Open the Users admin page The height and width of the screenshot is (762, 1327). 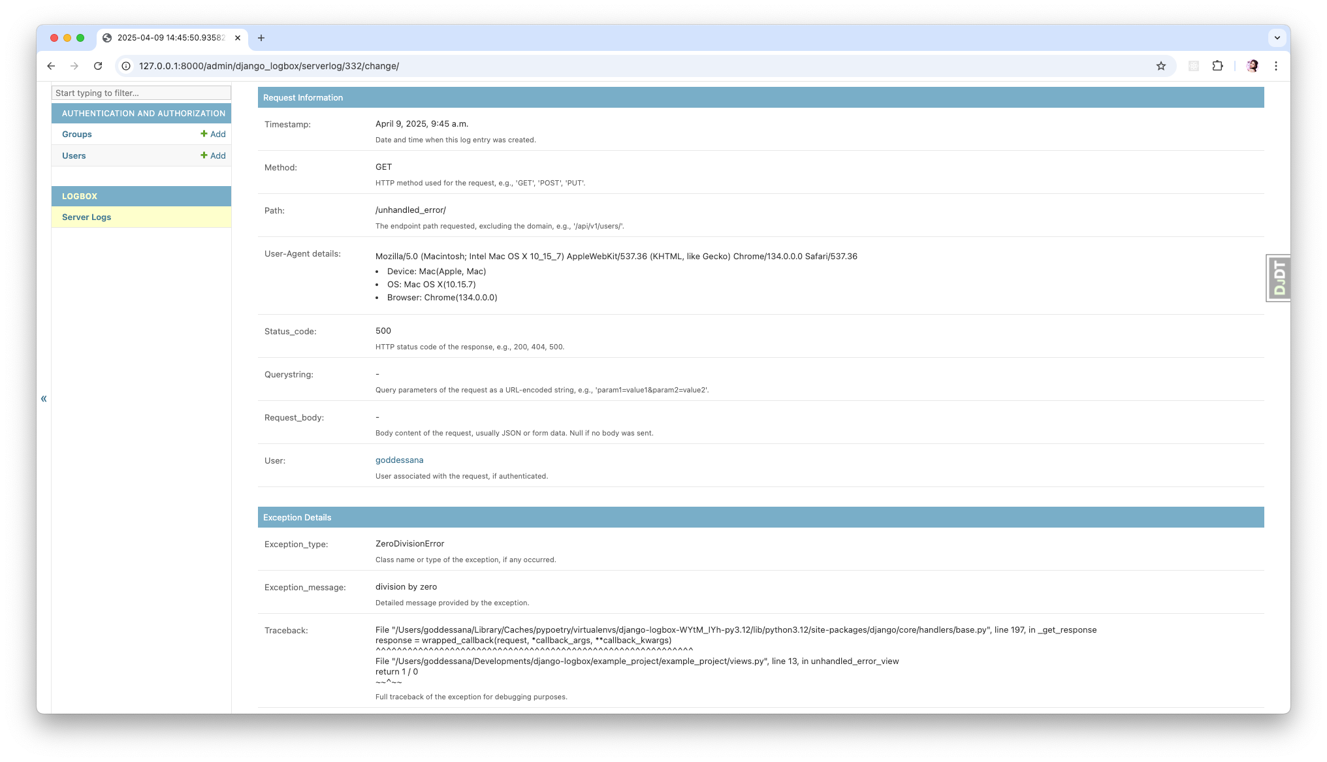click(x=73, y=155)
